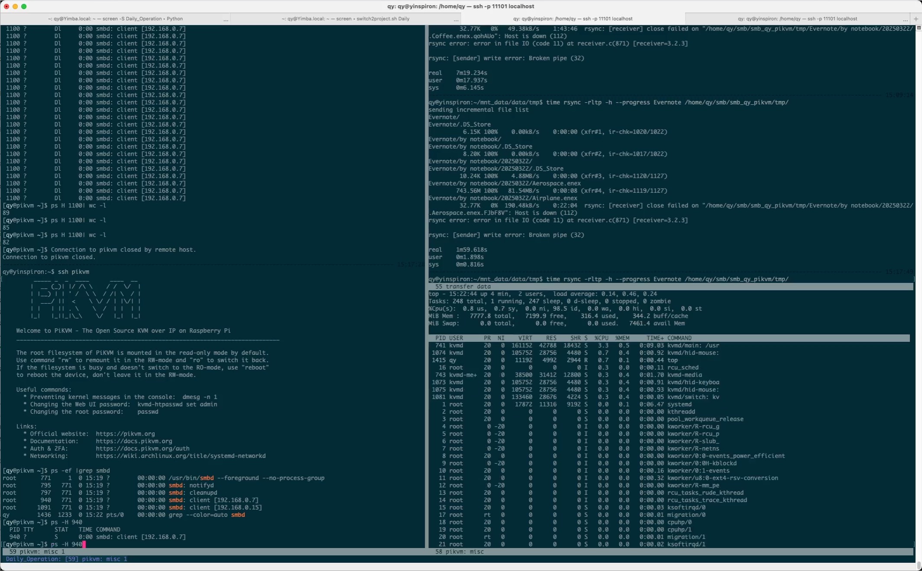Click 'rsync: [sender] write error: Broken pipe' first line
The image size is (922, 571).
tap(506, 58)
